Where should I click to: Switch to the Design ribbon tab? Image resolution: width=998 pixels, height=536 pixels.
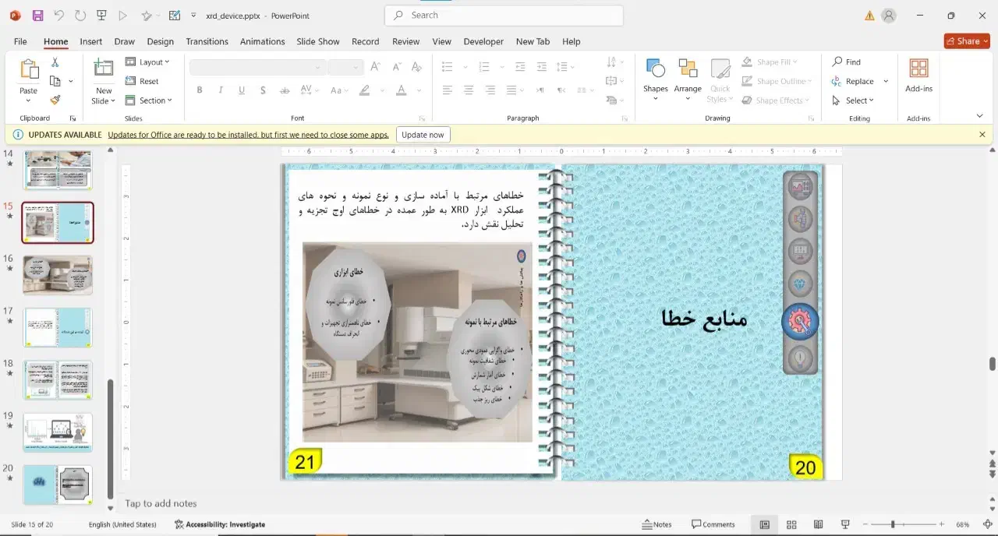coord(160,41)
